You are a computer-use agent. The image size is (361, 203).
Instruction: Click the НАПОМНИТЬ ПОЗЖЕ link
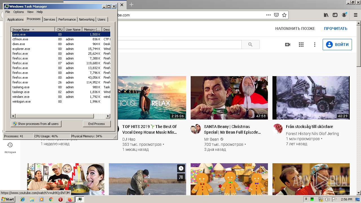[295, 28]
